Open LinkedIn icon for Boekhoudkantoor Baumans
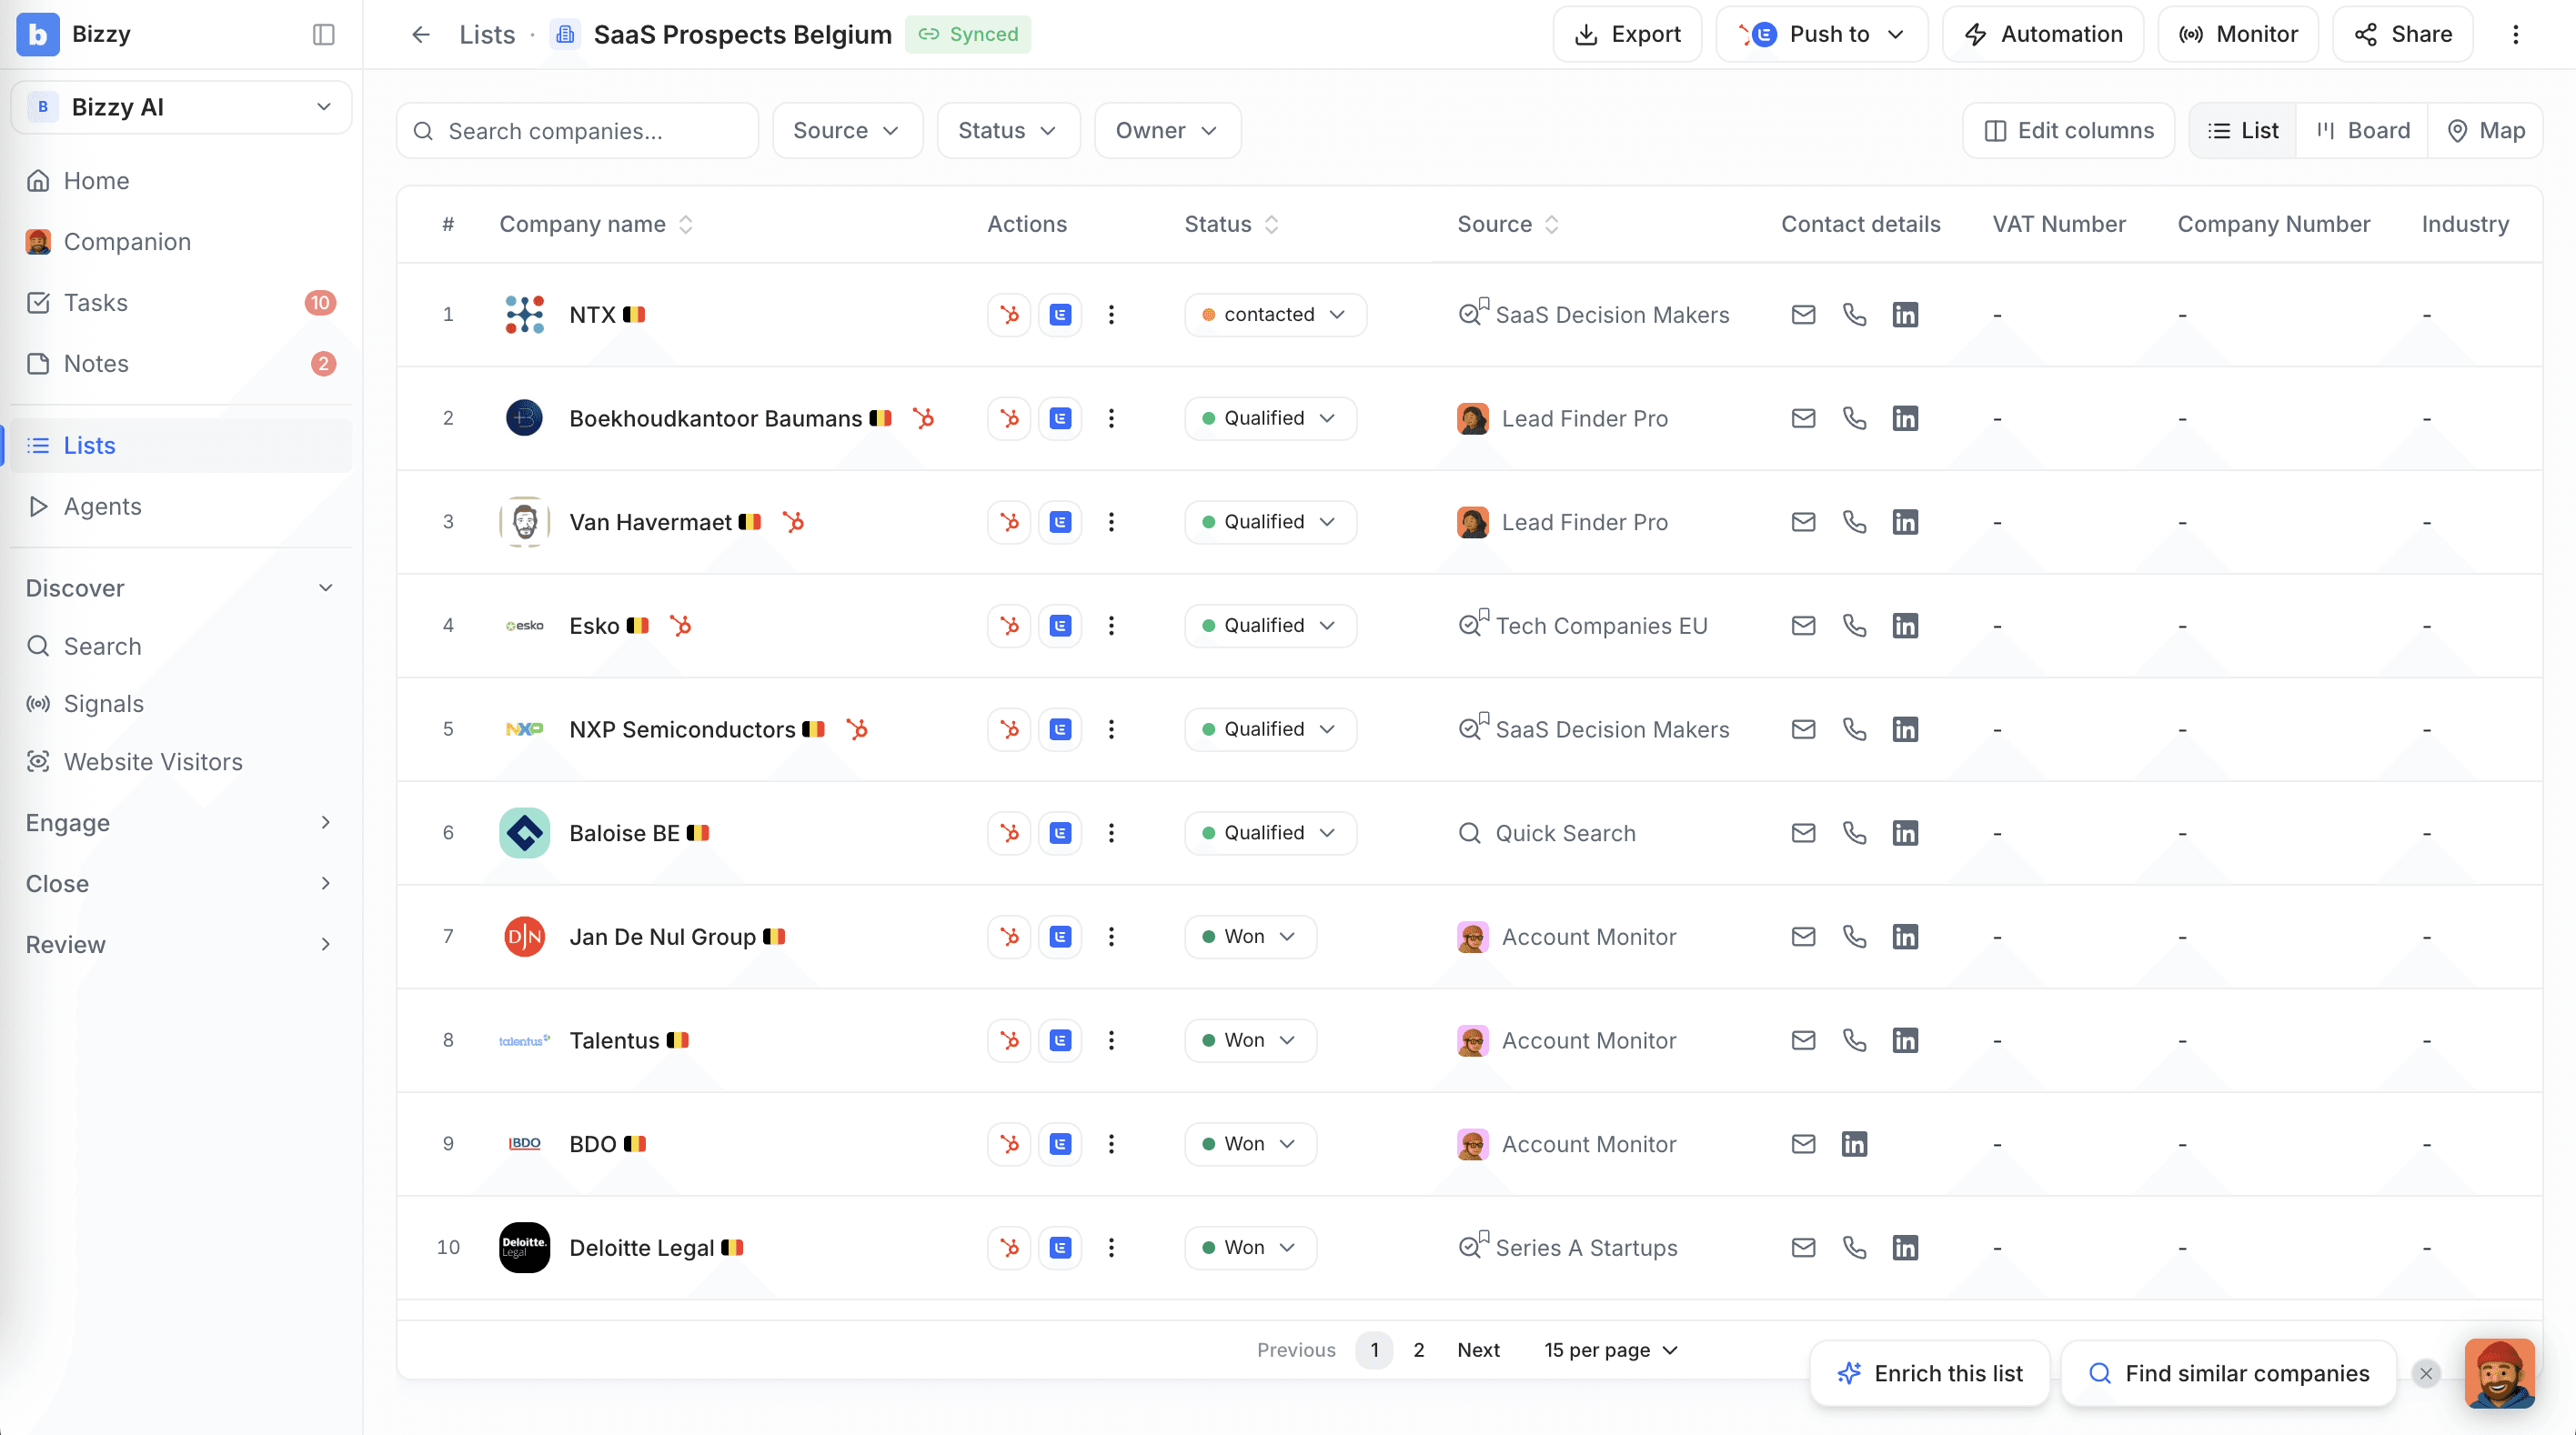 pyautogui.click(x=1905, y=418)
